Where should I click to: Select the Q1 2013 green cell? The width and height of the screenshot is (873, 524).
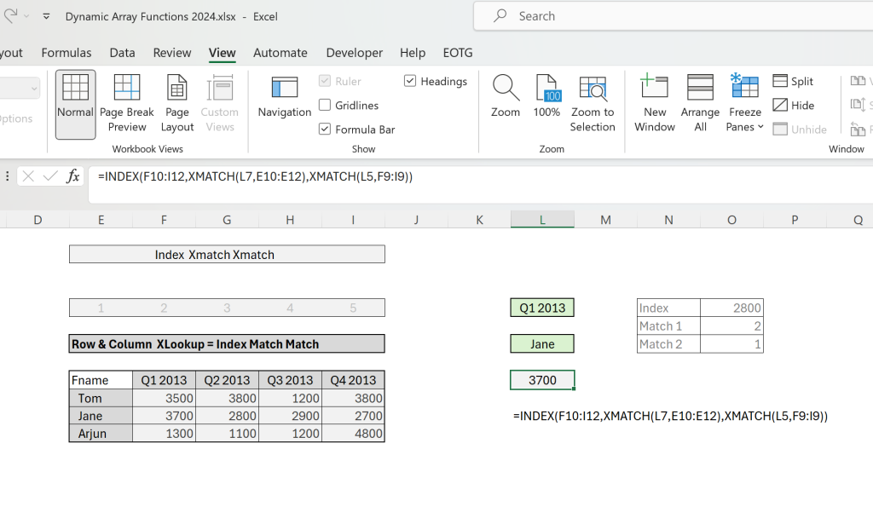point(542,308)
